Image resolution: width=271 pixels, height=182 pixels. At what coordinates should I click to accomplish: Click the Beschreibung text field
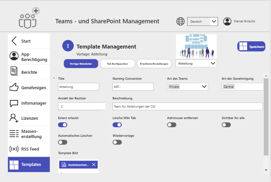(x=187, y=106)
